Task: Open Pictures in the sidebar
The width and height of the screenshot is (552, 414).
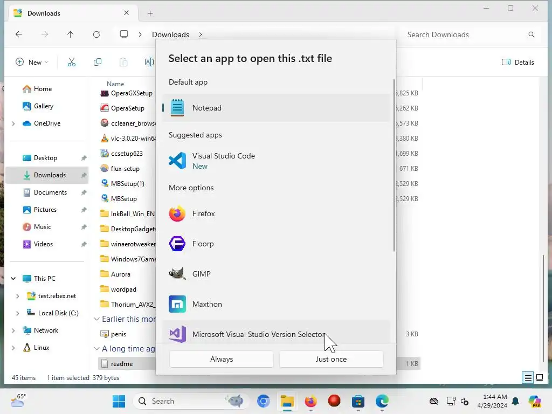Action: click(45, 210)
